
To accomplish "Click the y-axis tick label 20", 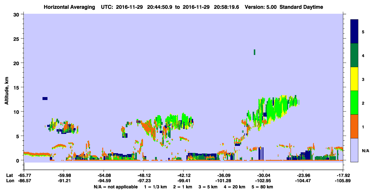I will click(x=17, y=63).
